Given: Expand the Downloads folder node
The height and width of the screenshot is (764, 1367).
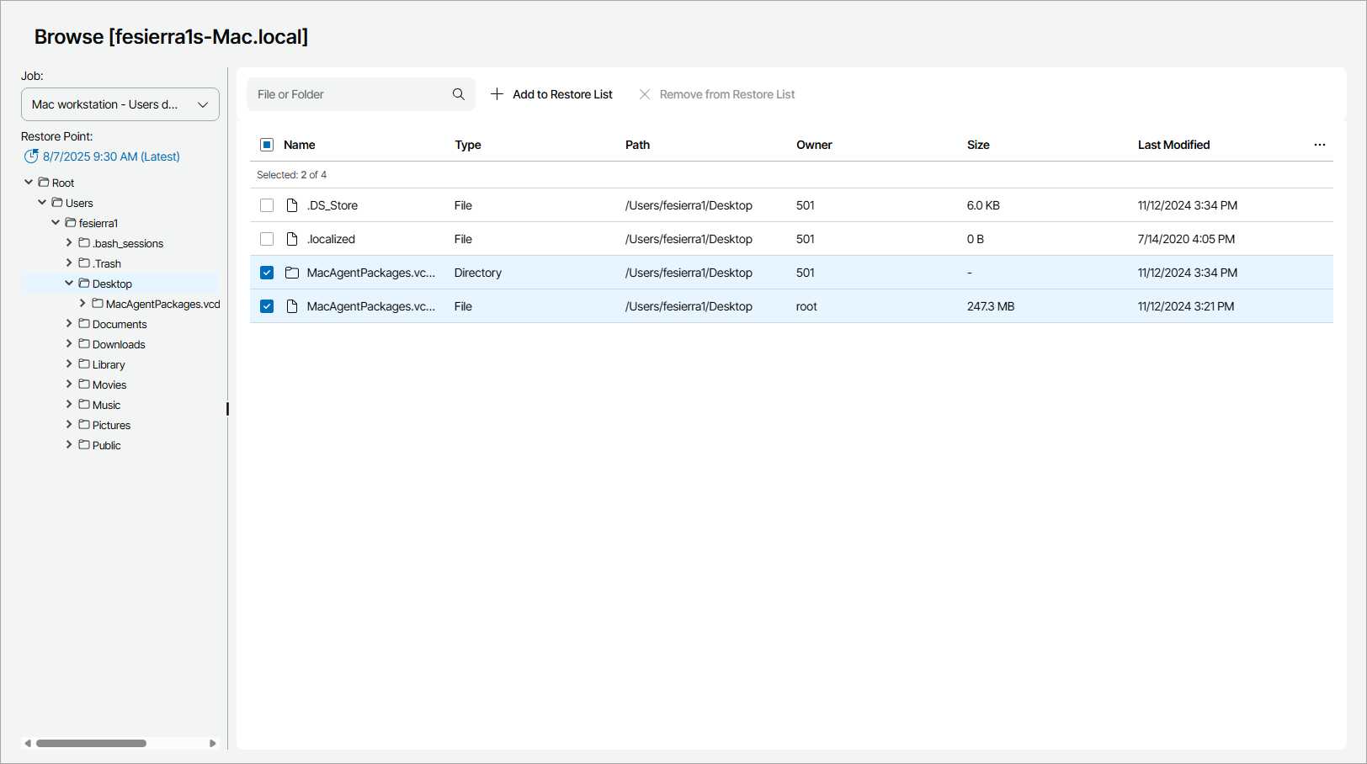Looking at the screenshot, I should point(69,344).
